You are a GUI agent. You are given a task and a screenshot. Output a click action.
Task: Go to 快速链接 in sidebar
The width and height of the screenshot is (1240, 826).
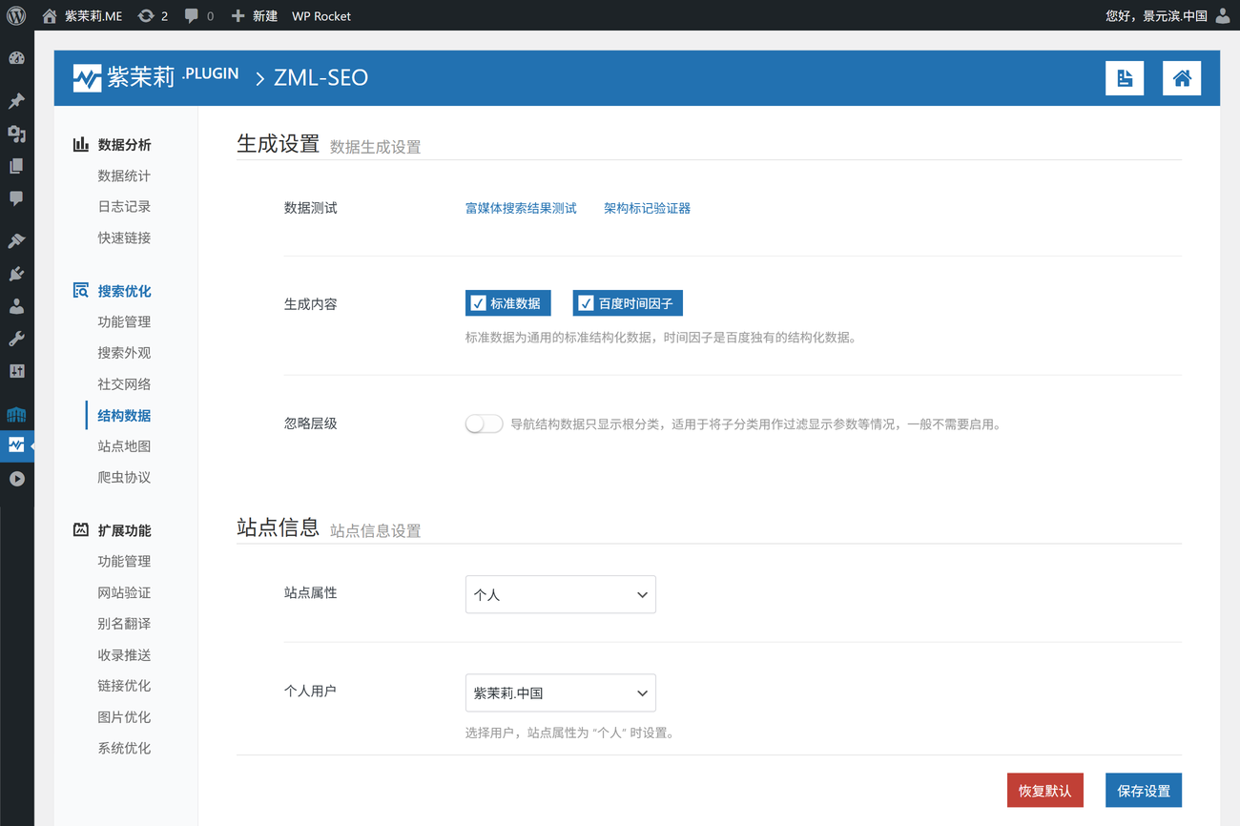[124, 237]
